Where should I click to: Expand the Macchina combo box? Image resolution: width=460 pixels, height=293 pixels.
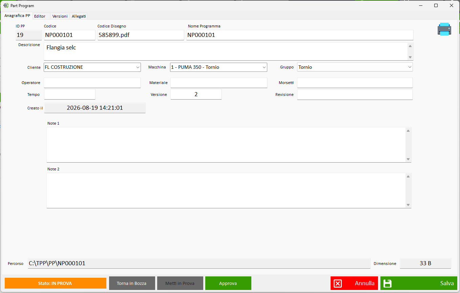264,67
